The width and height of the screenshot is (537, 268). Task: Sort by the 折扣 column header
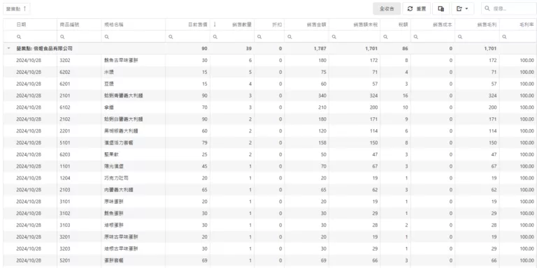pyautogui.click(x=277, y=24)
